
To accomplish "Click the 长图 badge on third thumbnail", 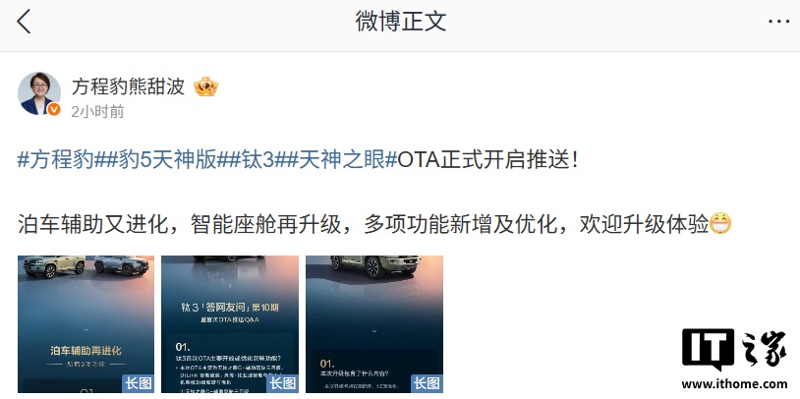I will (x=428, y=383).
